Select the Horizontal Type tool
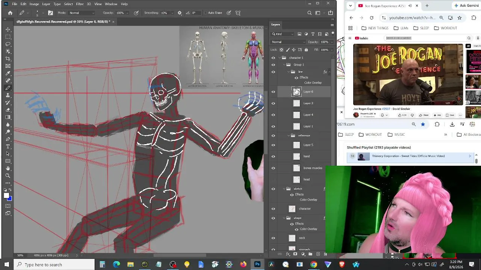Screen dimensions: 481x270 click(8, 146)
